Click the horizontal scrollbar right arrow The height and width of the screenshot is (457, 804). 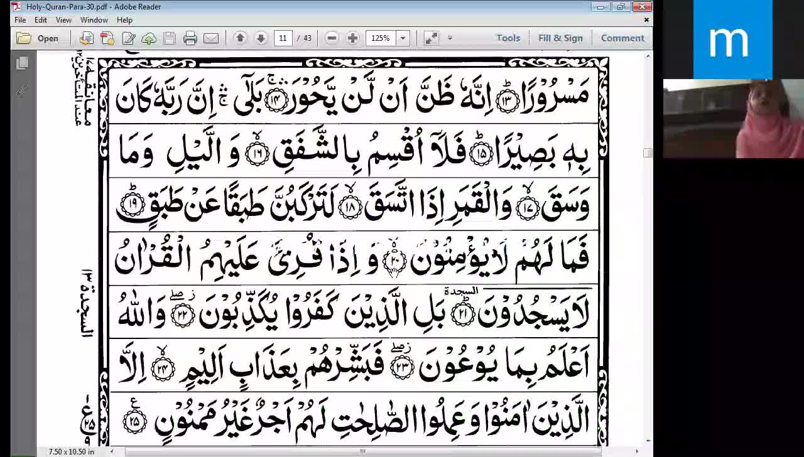point(637,451)
